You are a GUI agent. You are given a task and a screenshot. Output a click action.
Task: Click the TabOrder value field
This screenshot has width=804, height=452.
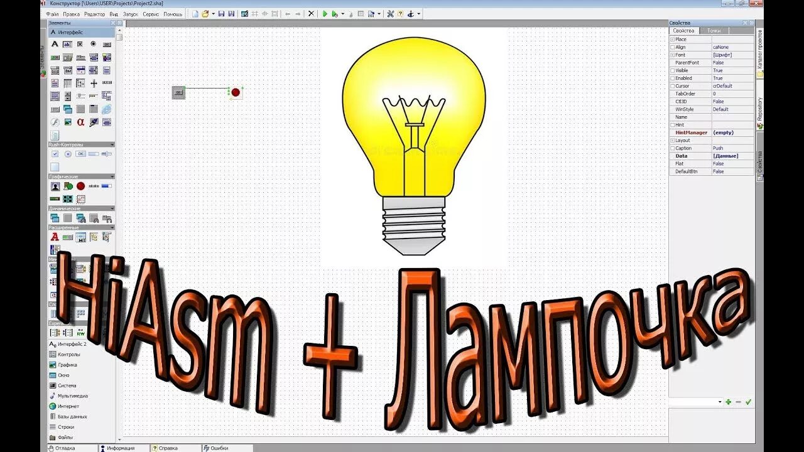732,94
